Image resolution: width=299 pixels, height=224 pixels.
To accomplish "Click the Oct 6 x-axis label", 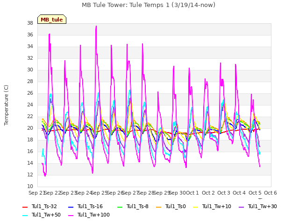I will [271, 193].
